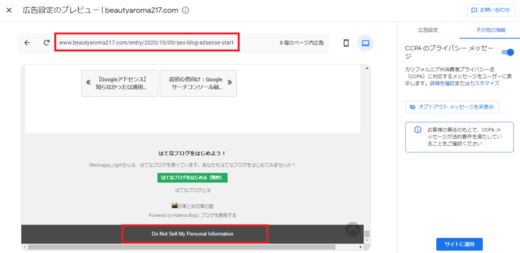Click the scroll-to-top round arrow button
The width and height of the screenshot is (520, 253).
(x=353, y=229)
